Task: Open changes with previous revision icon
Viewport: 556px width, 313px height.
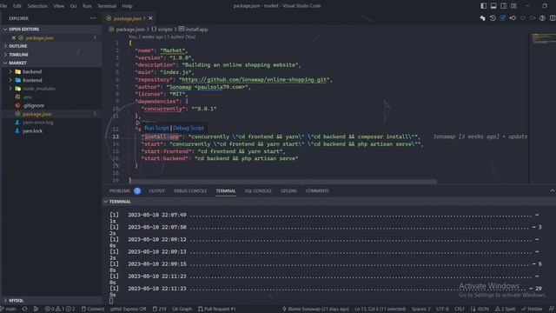Action: [x=513, y=18]
